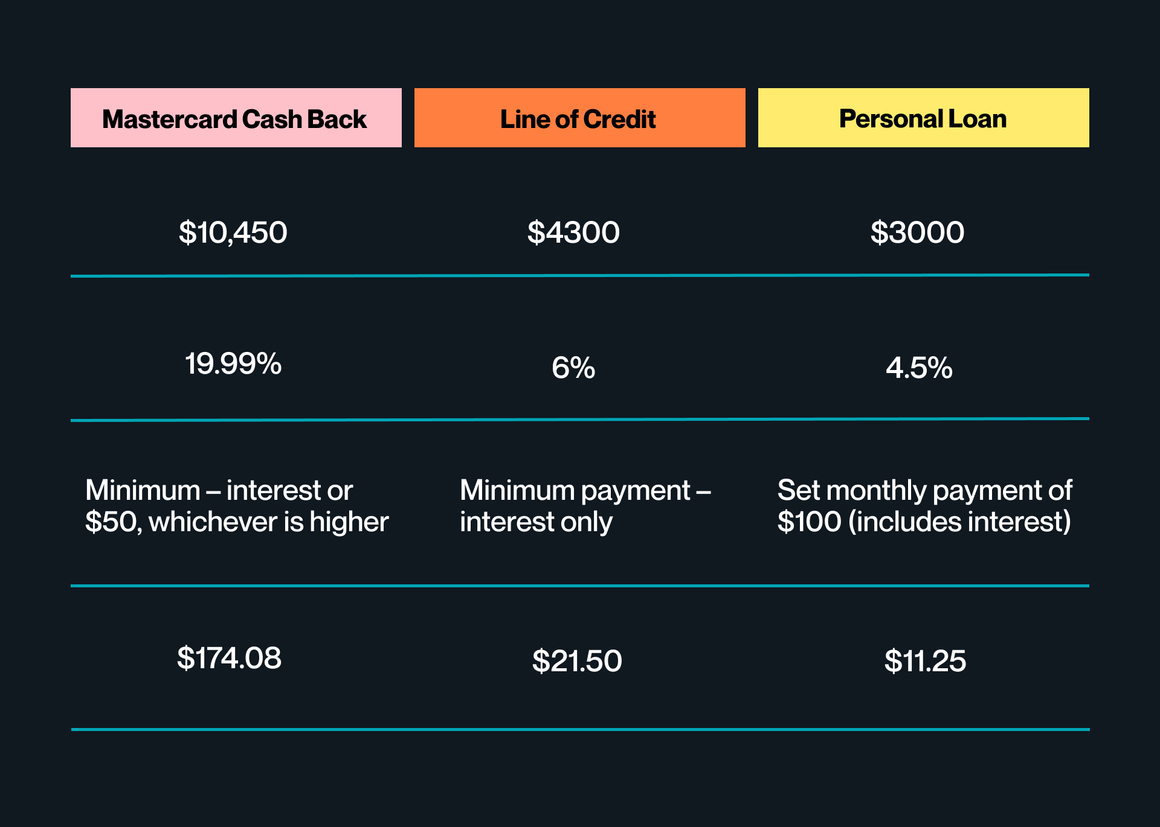Click the teal divider below interest rates

[580, 420]
